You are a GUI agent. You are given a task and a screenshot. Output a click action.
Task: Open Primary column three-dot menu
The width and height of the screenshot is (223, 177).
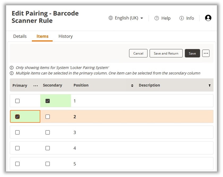coord(36,85)
